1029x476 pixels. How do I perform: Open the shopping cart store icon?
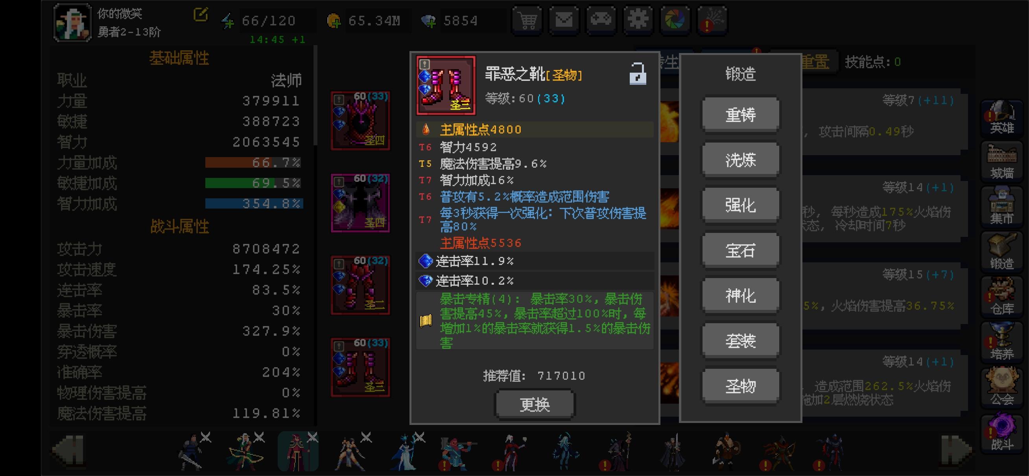527,20
